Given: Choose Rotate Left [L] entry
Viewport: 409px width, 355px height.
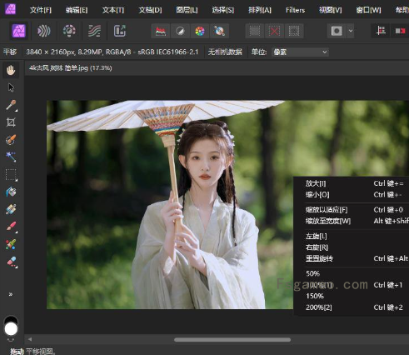Looking at the screenshot, I should [x=352, y=237].
